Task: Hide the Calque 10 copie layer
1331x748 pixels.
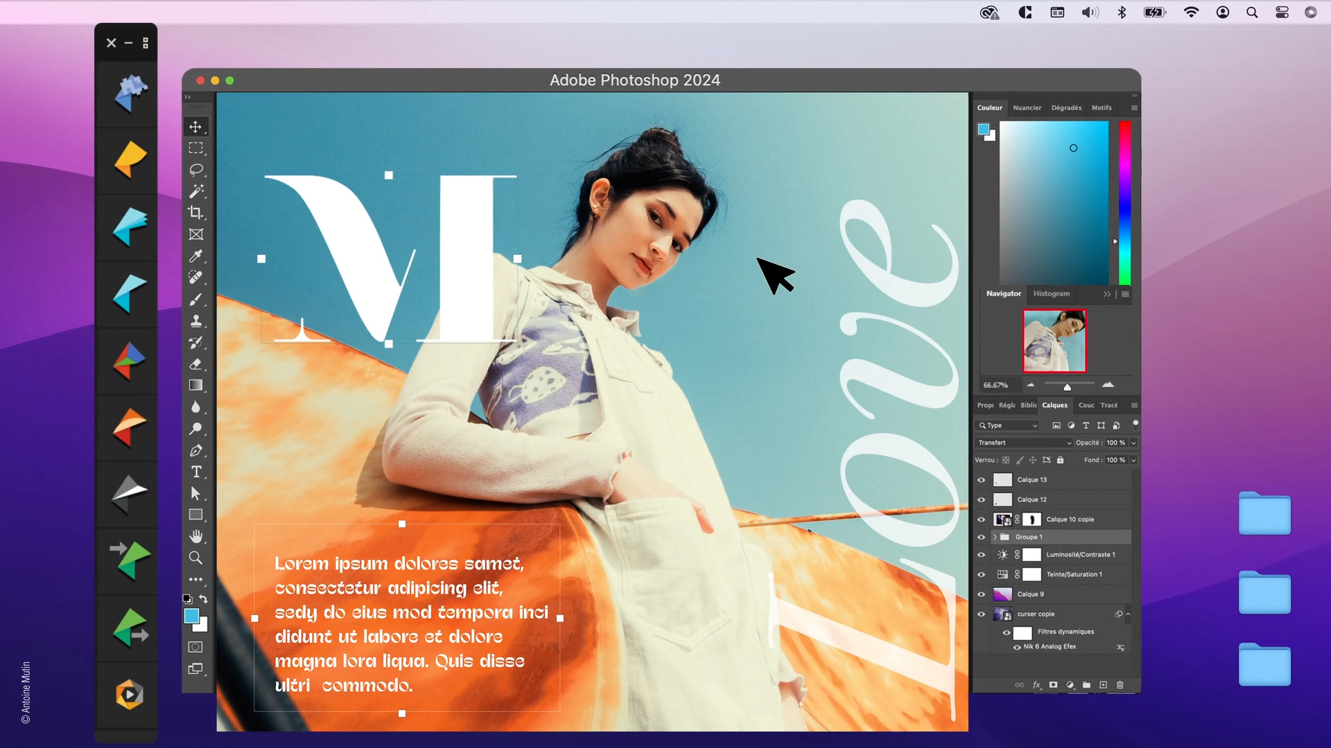Action: pos(981,519)
